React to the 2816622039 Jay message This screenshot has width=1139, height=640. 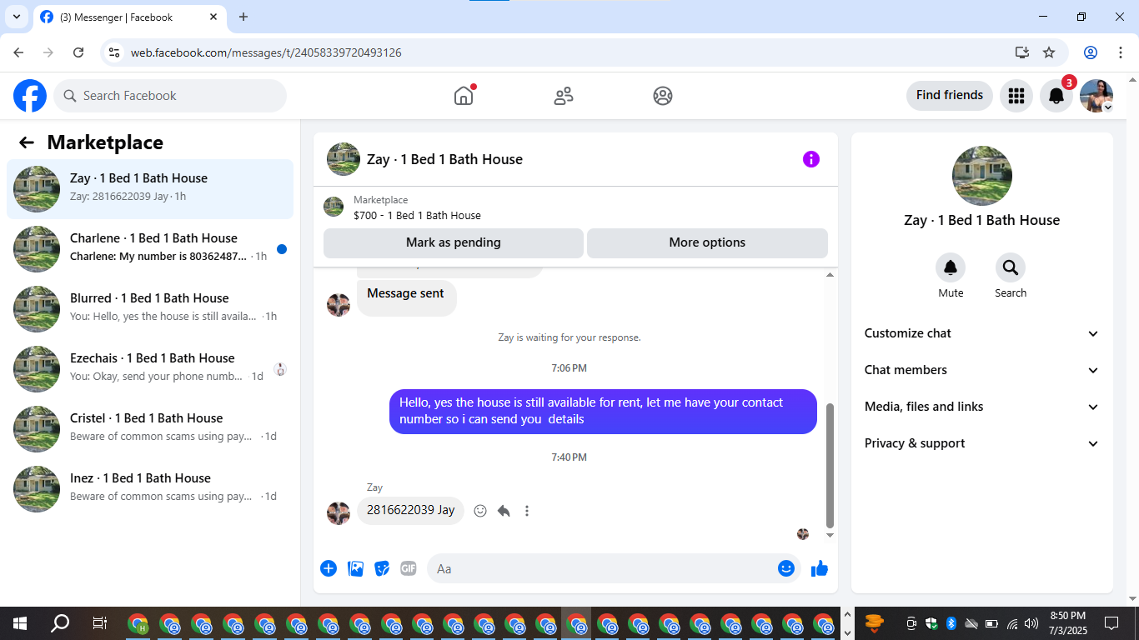click(480, 511)
